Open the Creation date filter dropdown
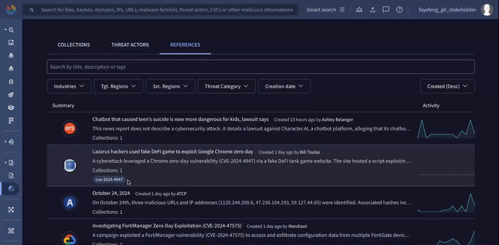The width and height of the screenshot is (499, 245). (x=284, y=86)
